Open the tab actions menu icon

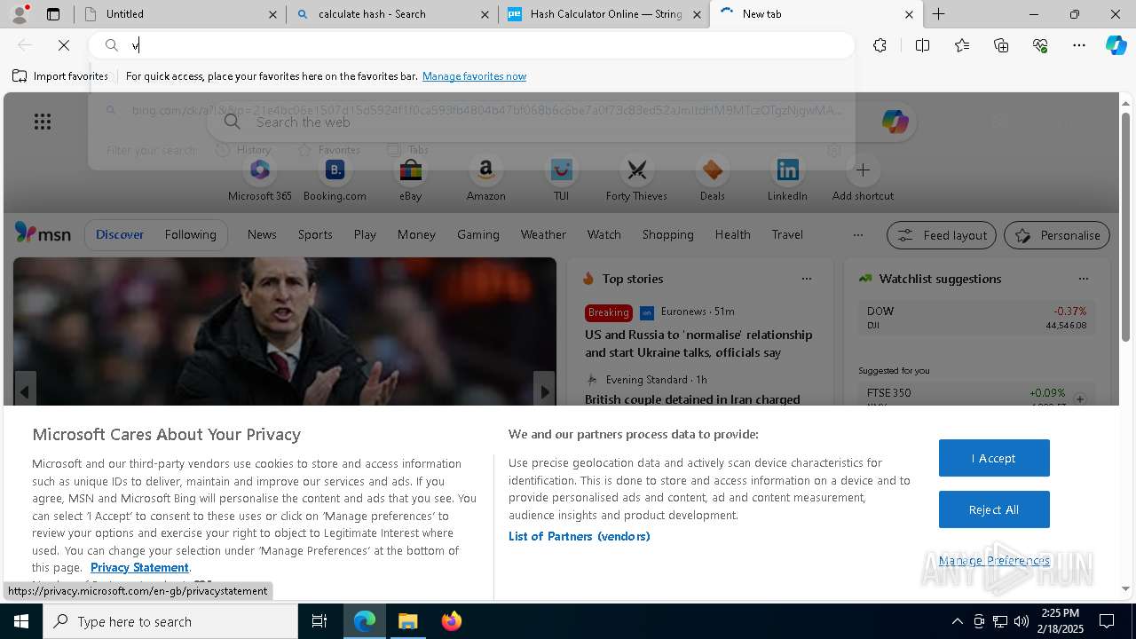[53, 14]
